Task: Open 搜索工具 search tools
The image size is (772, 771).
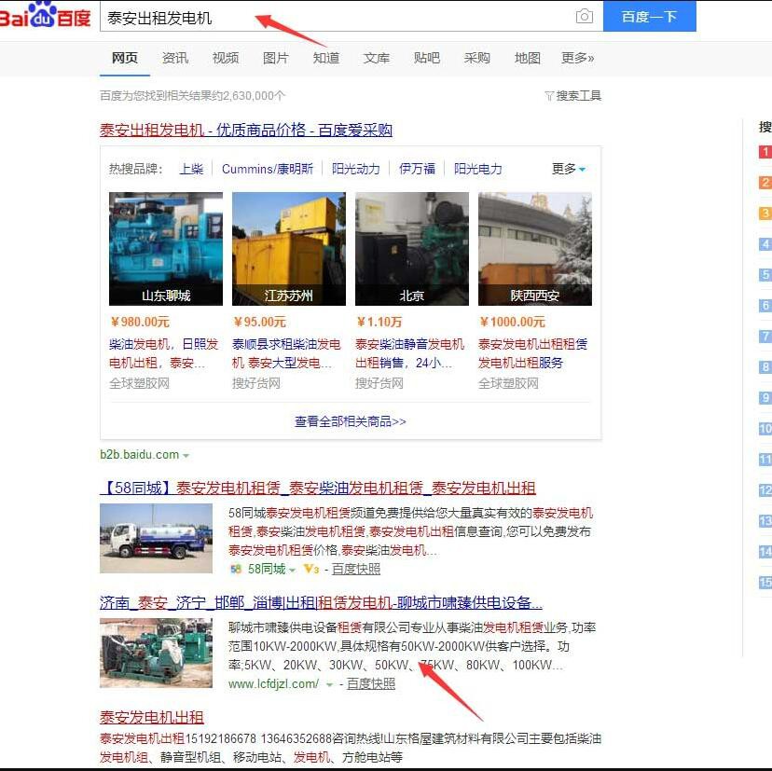Action: coord(578,95)
